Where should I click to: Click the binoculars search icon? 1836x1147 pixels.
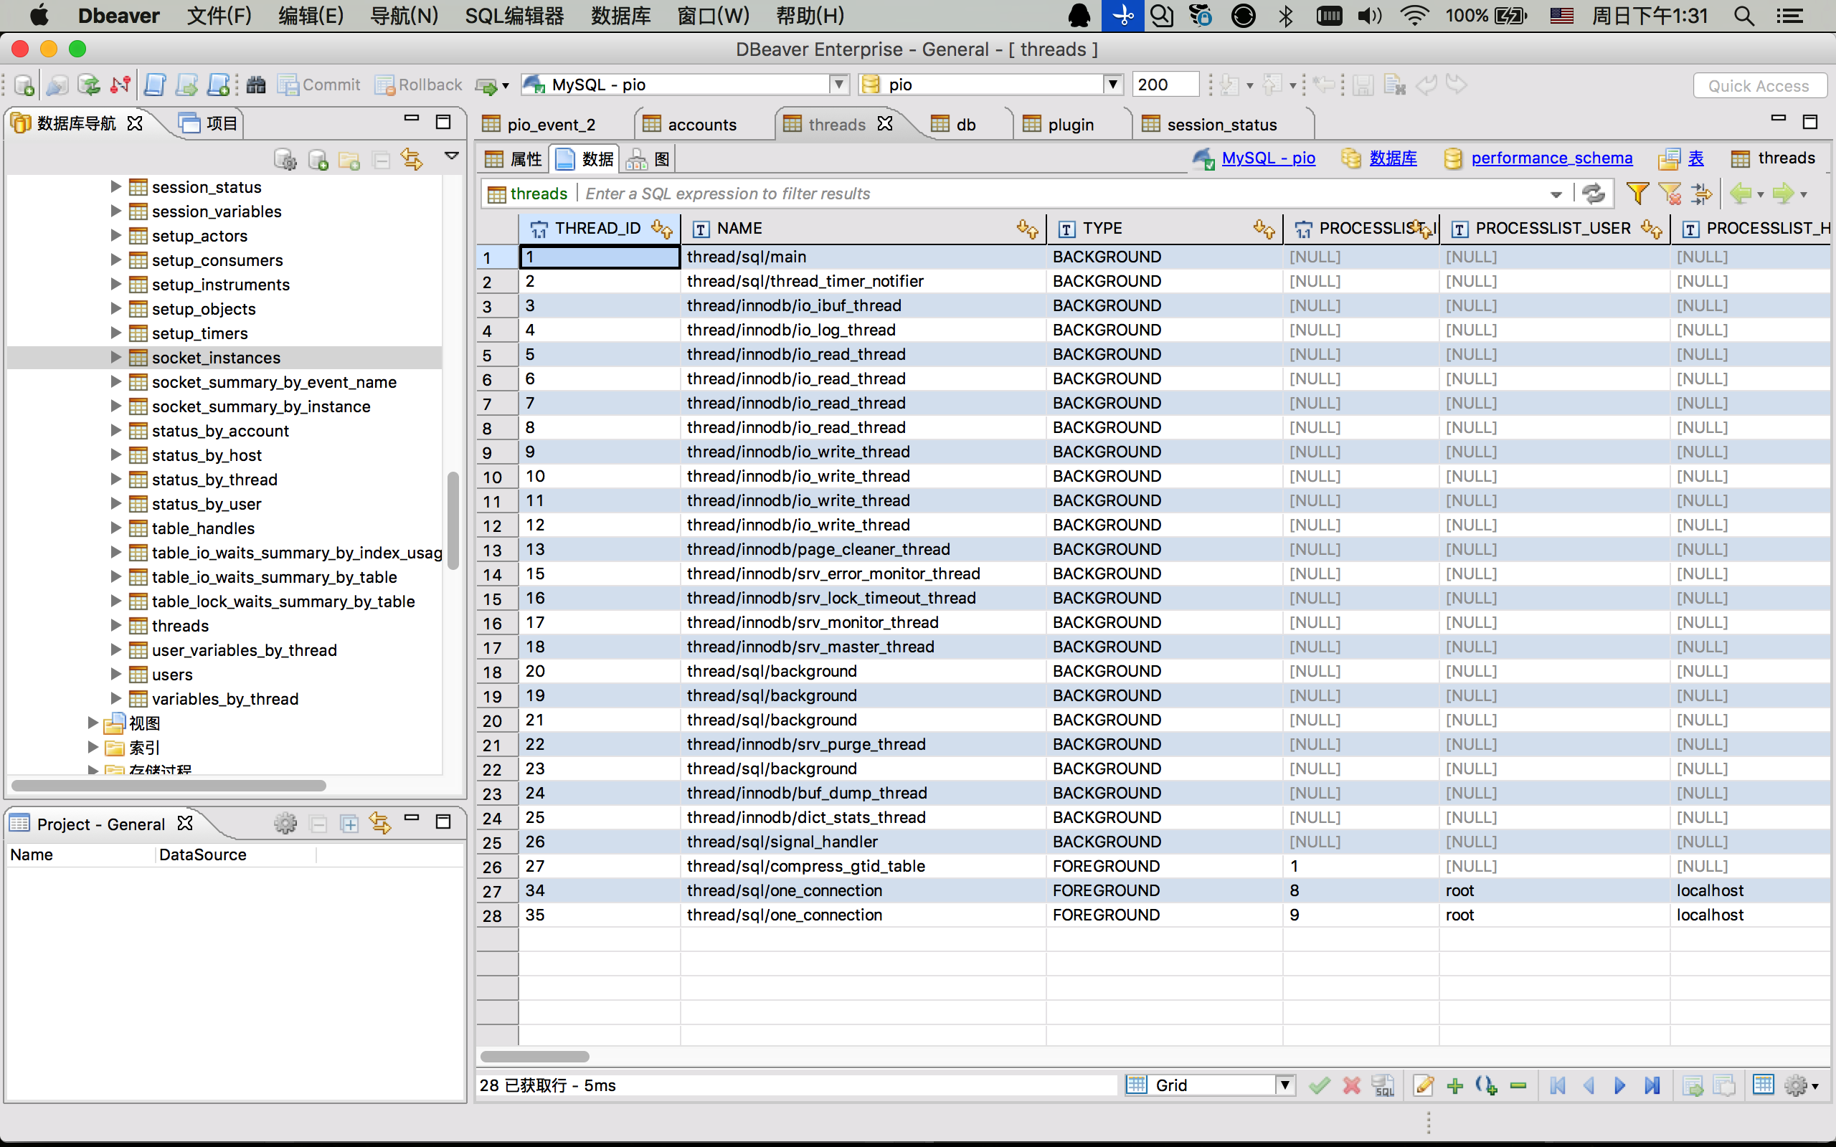point(255,85)
